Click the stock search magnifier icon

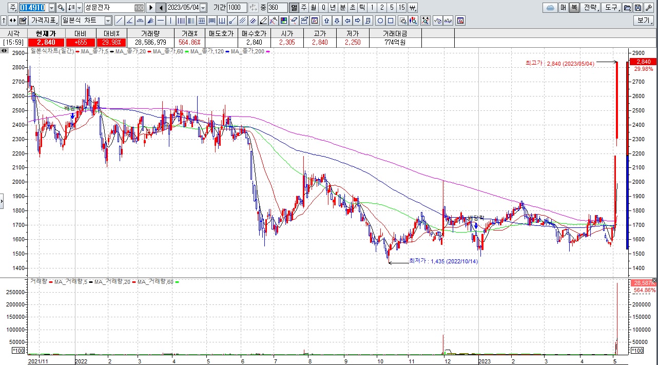(x=61, y=8)
